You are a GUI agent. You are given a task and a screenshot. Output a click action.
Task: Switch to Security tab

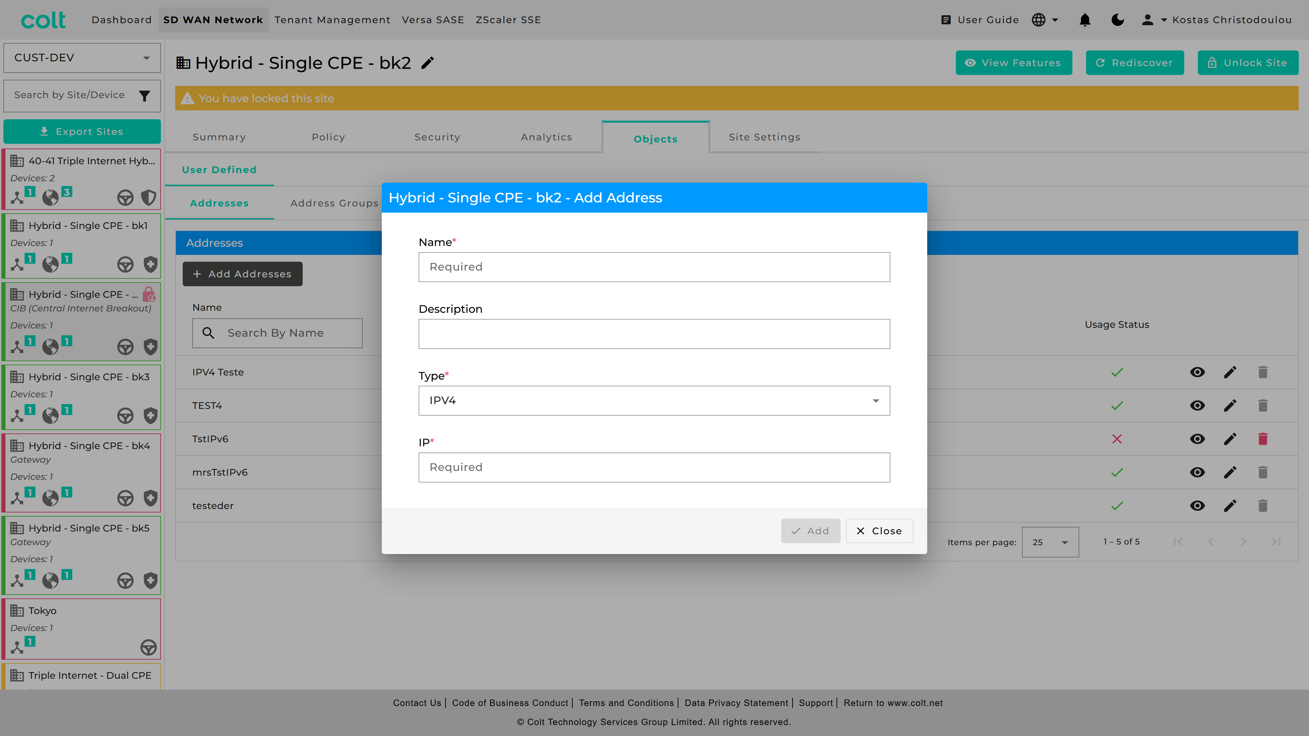[437, 137]
